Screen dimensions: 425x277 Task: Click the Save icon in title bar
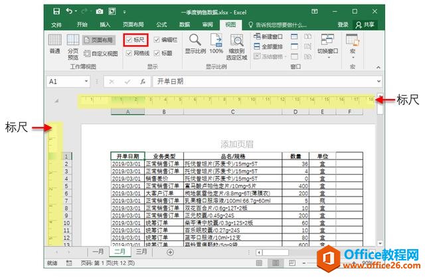pos(57,11)
